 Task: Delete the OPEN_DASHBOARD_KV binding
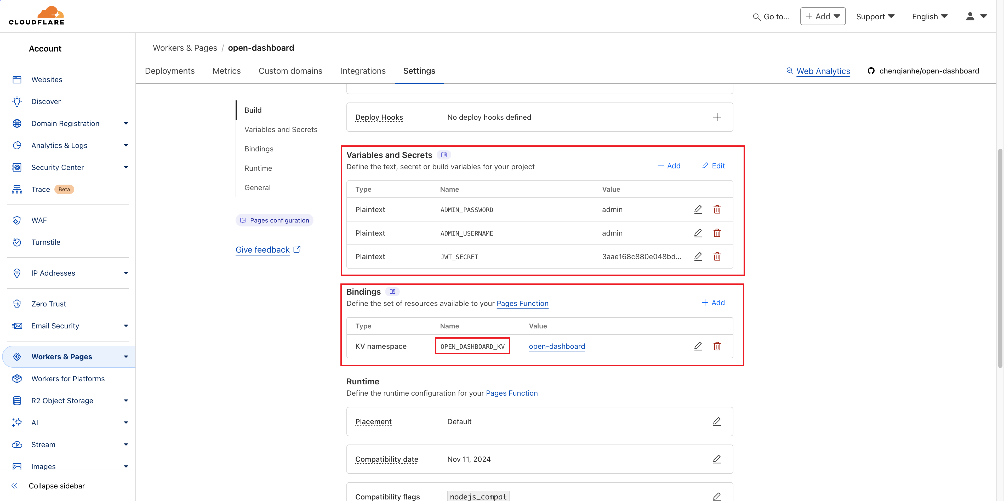pyautogui.click(x=717, y=346)
